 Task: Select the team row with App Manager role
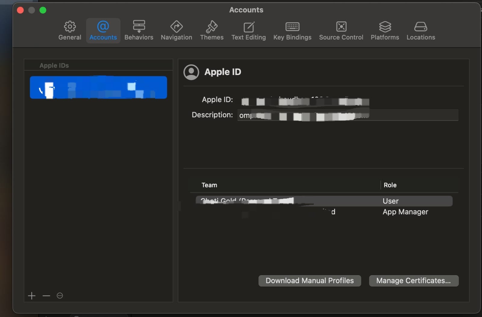click(324, 212)
